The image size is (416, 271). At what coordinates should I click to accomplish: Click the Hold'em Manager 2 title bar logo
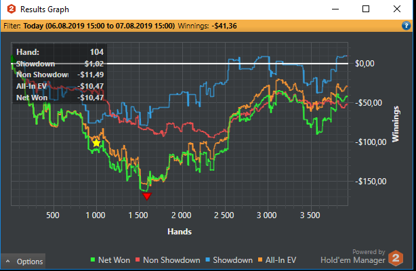12,9
